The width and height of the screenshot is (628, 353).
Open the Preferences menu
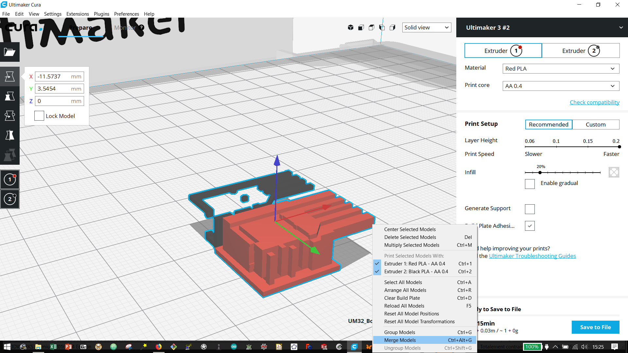127,14
